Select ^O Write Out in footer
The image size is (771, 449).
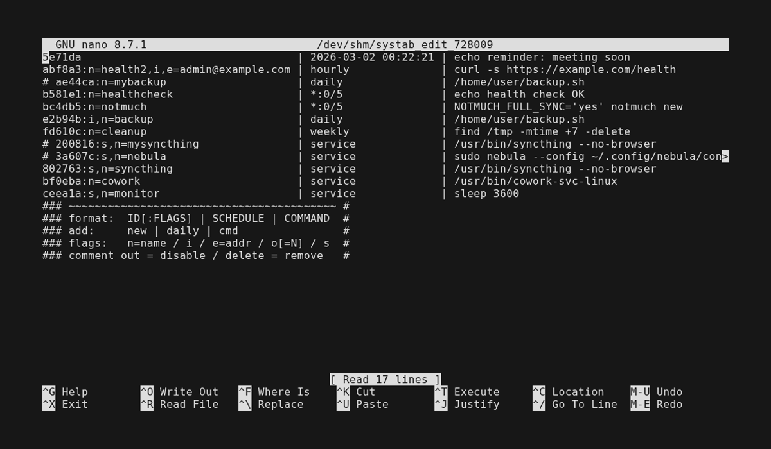pyautogui.click(x=179, y=392)
